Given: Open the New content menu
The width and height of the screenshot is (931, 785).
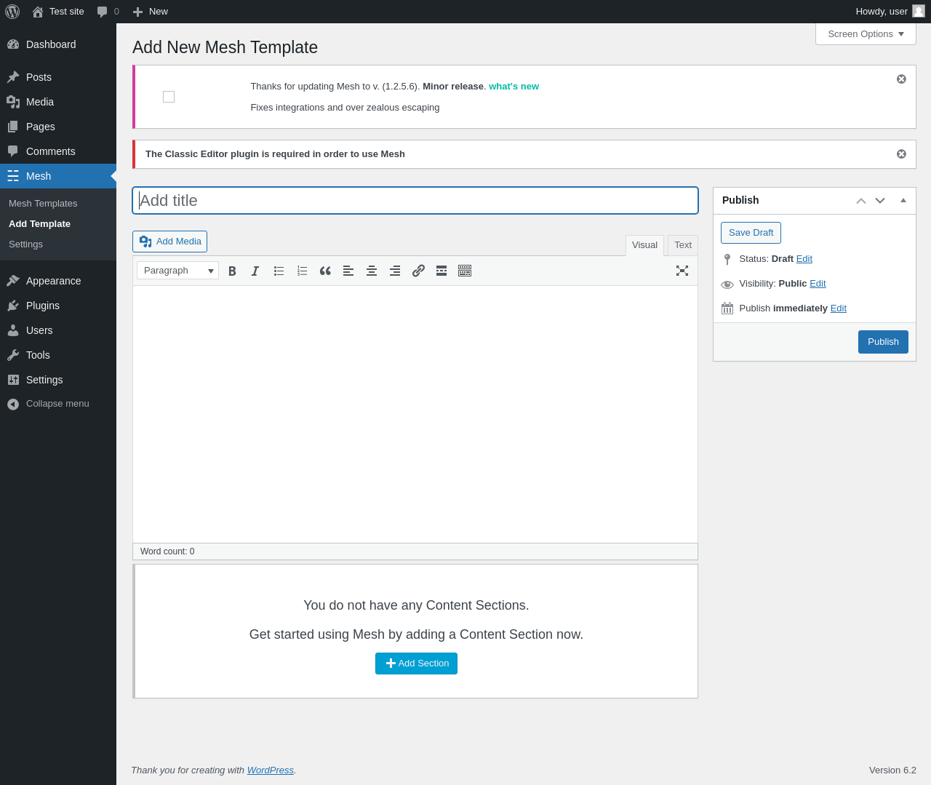Looking at the screenshot, I should coord(150,12).
